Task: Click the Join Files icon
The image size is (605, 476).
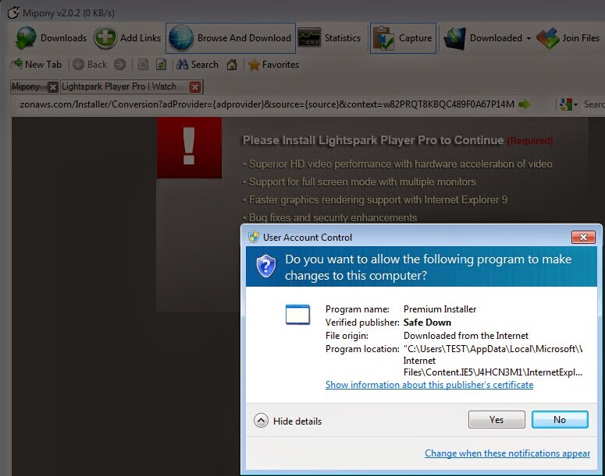Action: (548, 38)
